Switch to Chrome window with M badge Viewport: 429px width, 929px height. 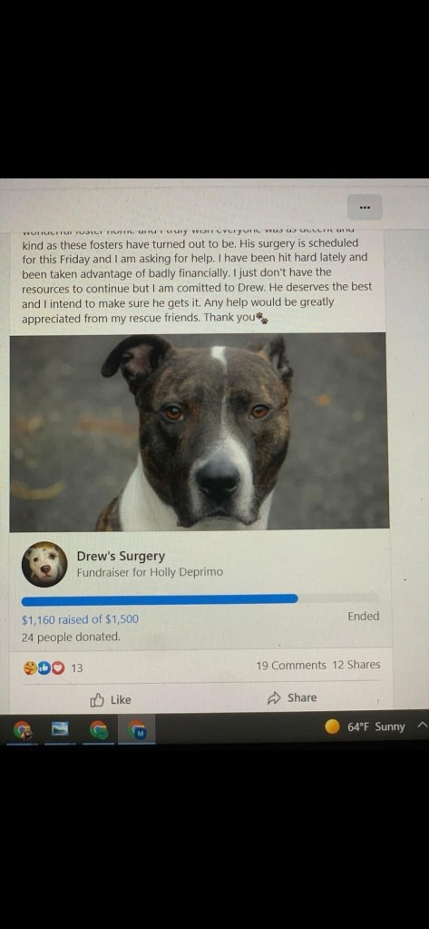click(137, 730)
